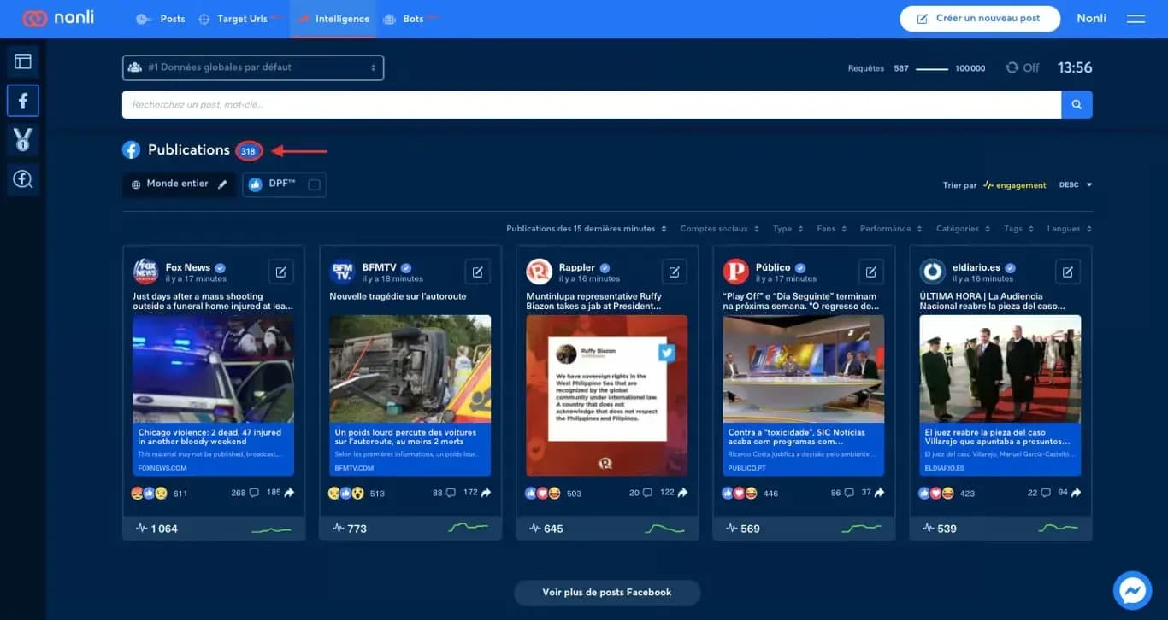Click the share arrow on Público post
This screenshot has width=1168, height=620.
[x=879, y=493]
